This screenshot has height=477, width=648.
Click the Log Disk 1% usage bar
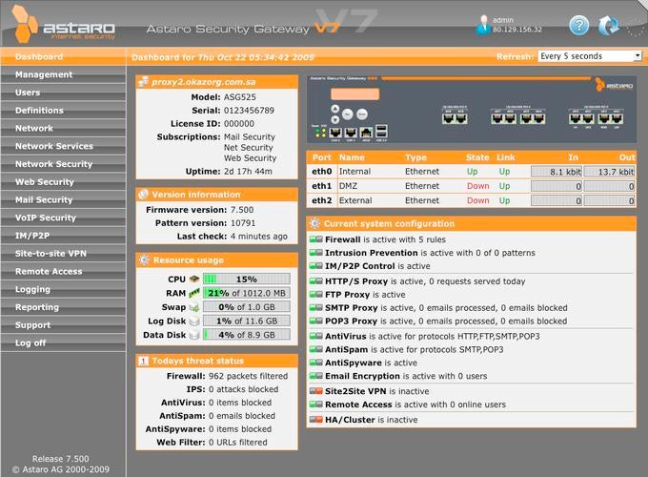[246, 321]
